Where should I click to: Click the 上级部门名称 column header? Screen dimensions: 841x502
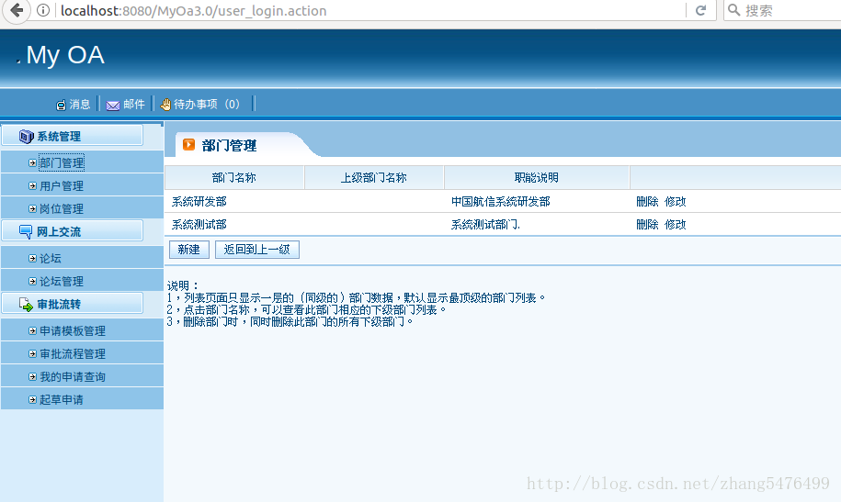point(374,178)
